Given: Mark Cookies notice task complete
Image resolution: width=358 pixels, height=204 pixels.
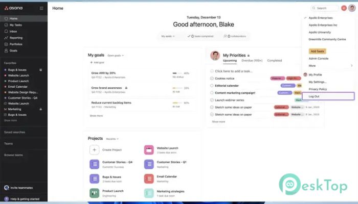Looking at the screenshot, I should point(212,79).
